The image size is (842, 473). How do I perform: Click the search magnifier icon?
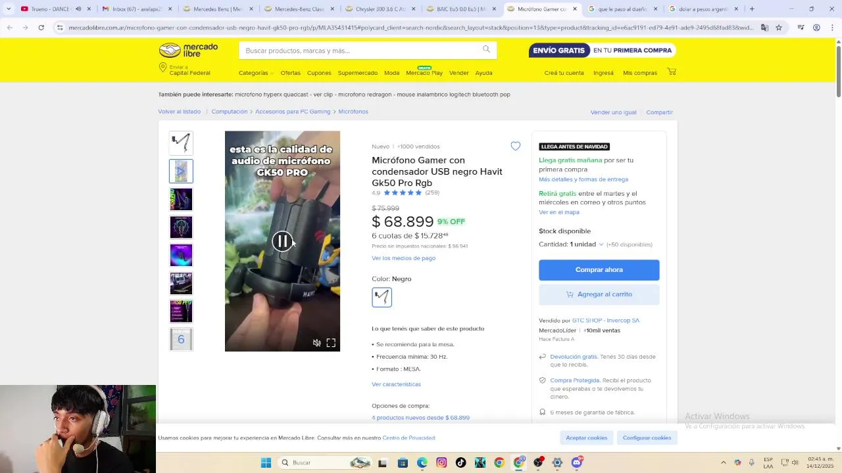(x=486, y=49)
